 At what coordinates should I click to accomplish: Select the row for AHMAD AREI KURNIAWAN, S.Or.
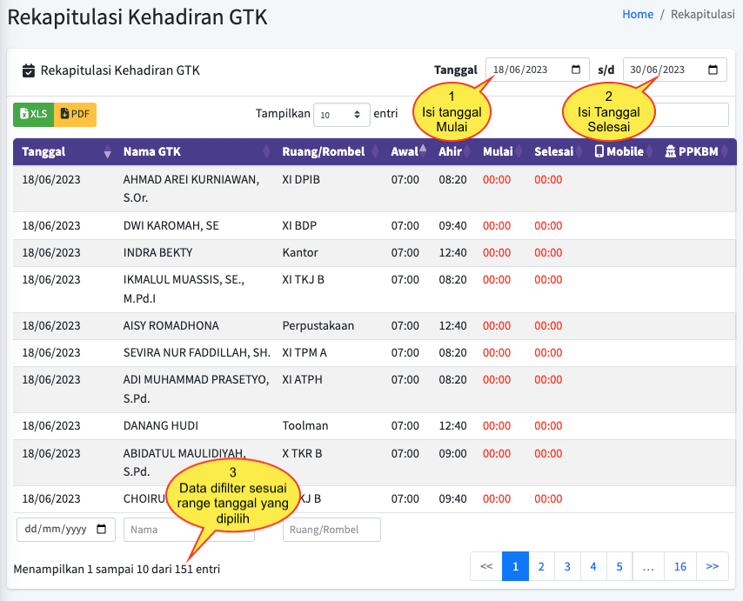[x=374, y=189]
